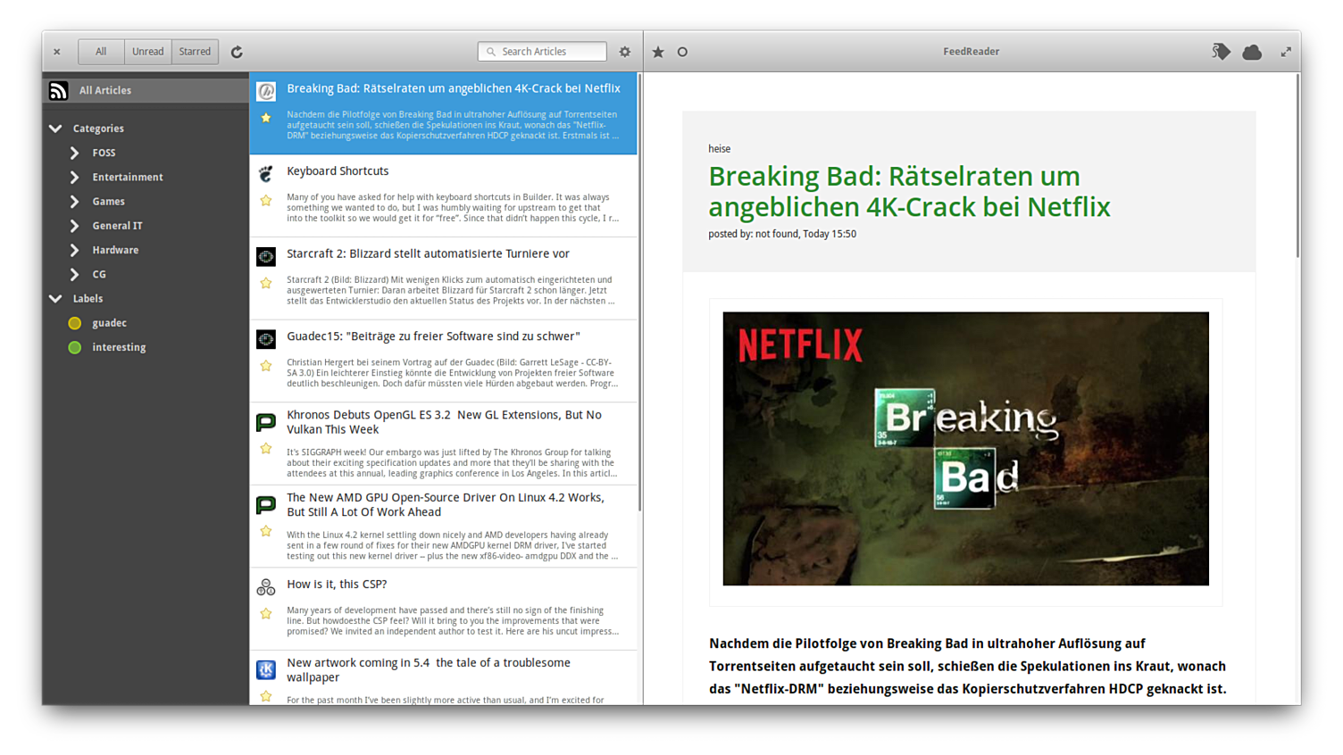Image resolution: width=1343 pixels, height=755 pixels.
Task: Click the feed icon on Guadec15 article
Action: coord(266,339)
